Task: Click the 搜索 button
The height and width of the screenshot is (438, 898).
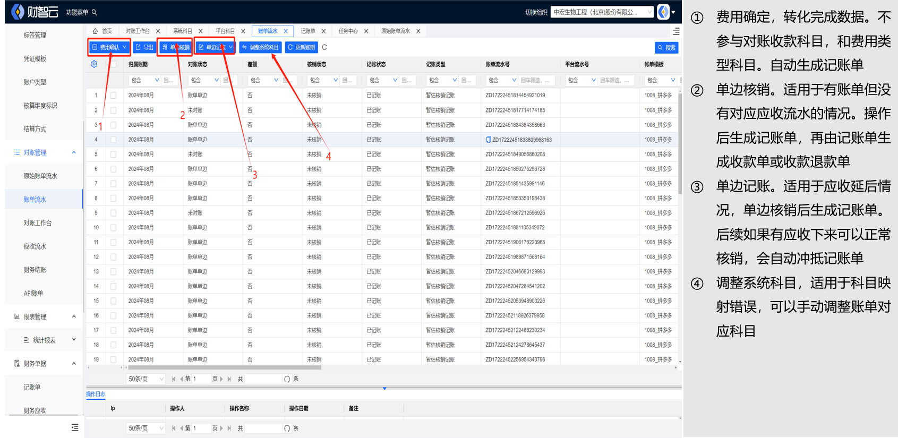Action: tap(666, 48)
